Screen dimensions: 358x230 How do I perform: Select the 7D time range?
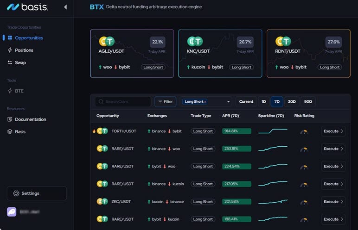[x=277, y=102]
